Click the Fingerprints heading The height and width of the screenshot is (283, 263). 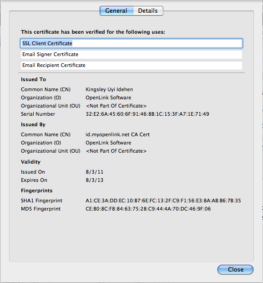point(36,190)
